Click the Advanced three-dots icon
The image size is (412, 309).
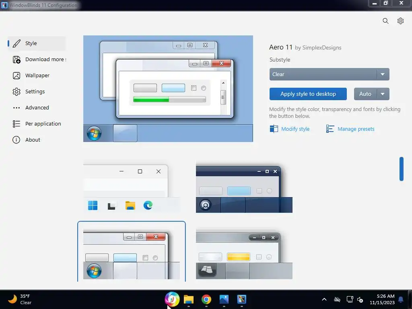click(x=16, y=108)
